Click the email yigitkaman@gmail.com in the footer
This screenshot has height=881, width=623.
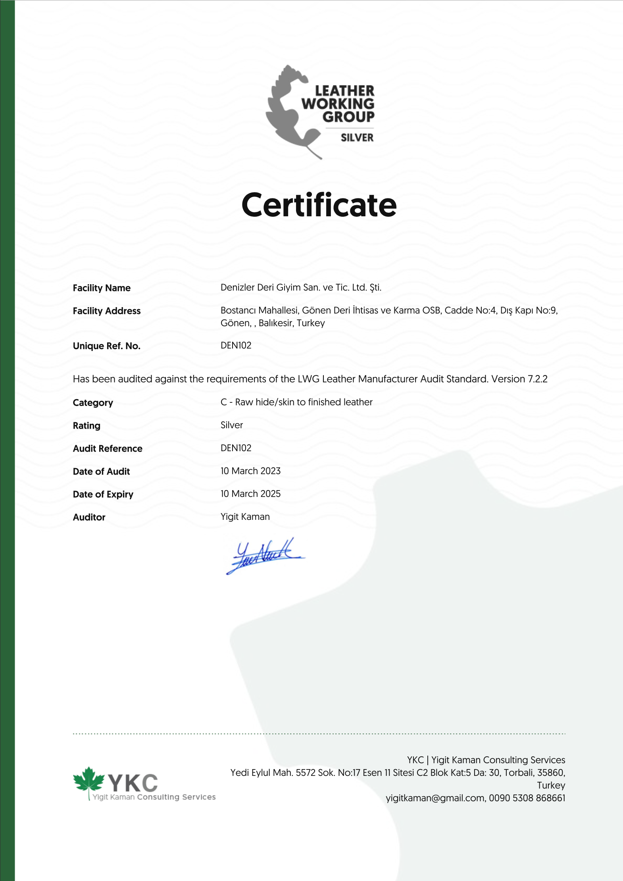pos(435,798)
